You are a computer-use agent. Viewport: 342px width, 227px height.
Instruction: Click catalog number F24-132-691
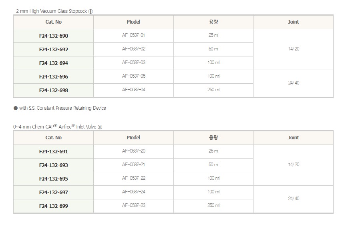pos(54,152)
